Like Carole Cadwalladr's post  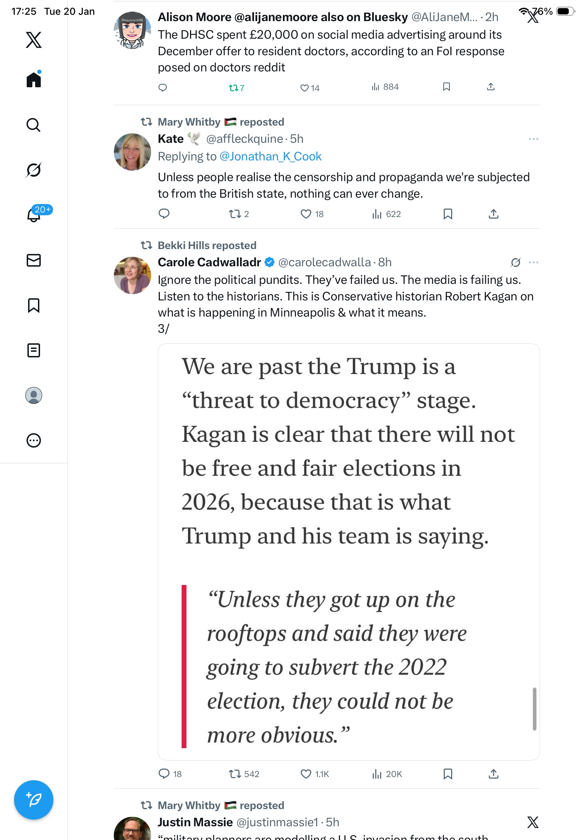point(305,774)
